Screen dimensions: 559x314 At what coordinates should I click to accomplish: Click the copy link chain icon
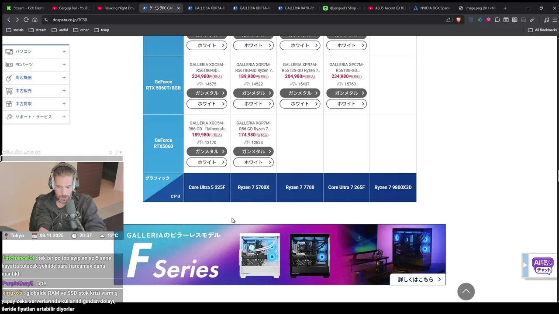coord(532,20)
